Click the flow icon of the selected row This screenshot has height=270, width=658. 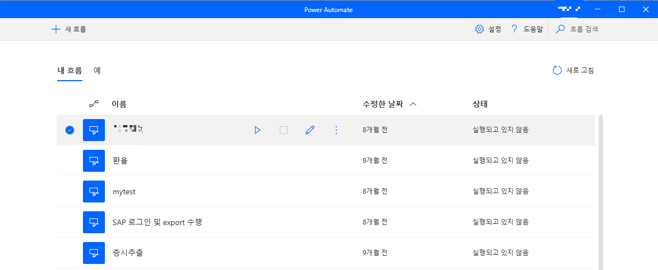pos(94,130)
